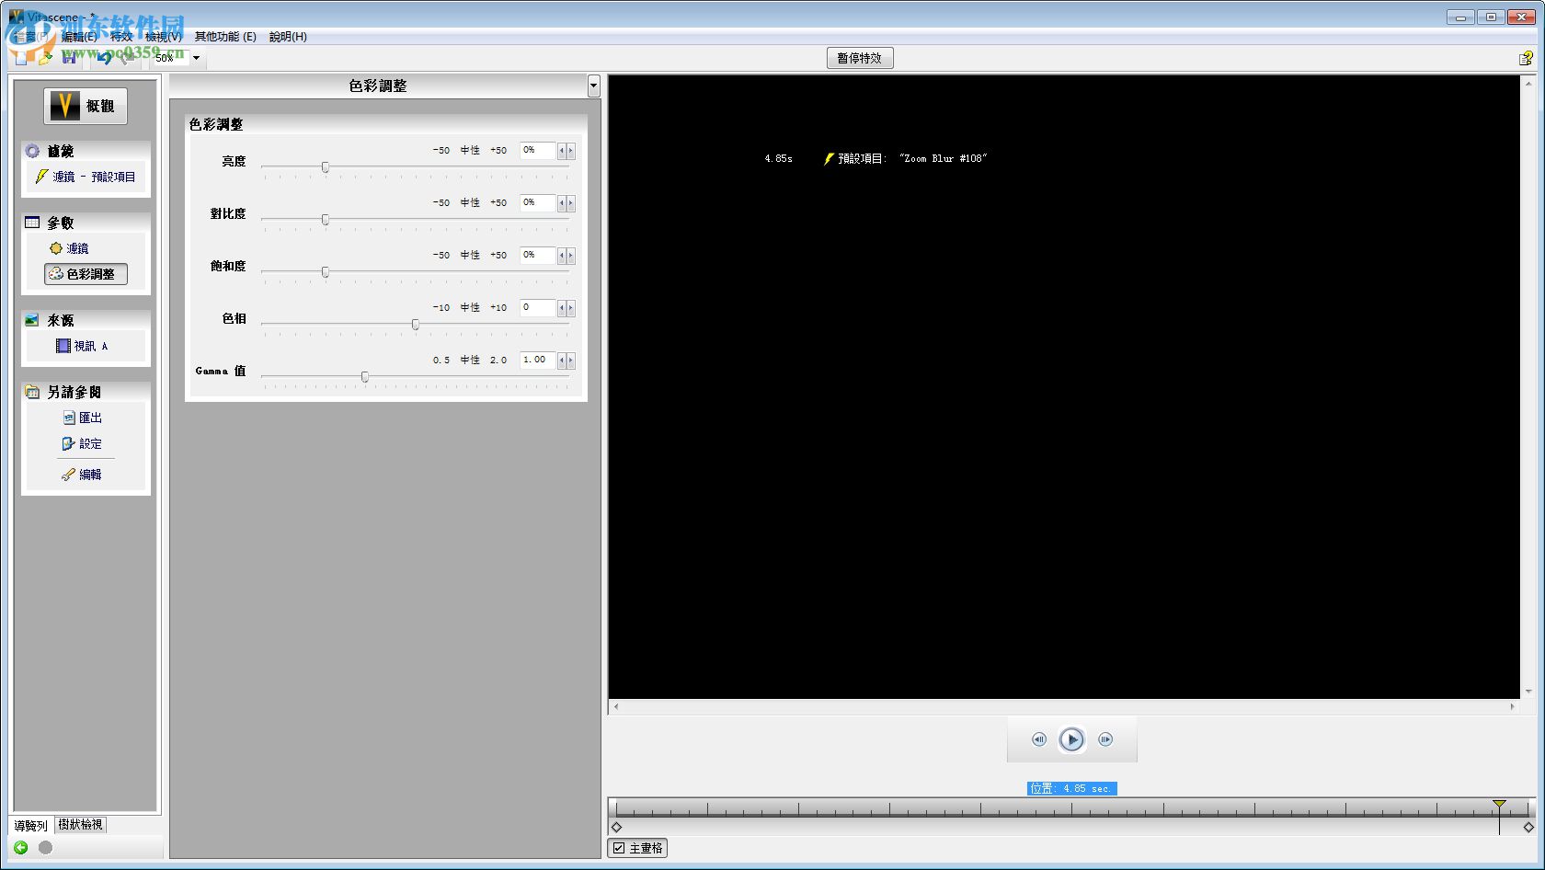The height and width of the screenshot is (870, 1545).
Task: Switch to the 樹狀檢視 tree view tab
Action: [x=80, y=825]
